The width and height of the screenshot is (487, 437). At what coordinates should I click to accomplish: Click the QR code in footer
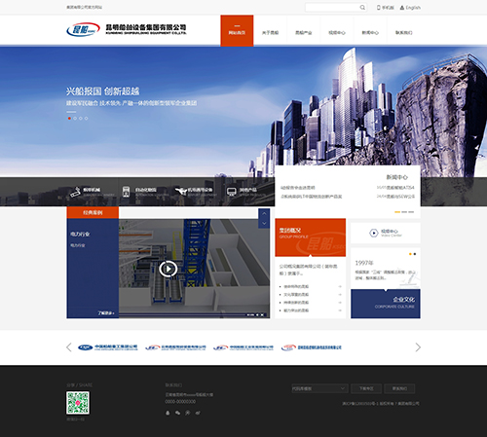click(78, 403)
